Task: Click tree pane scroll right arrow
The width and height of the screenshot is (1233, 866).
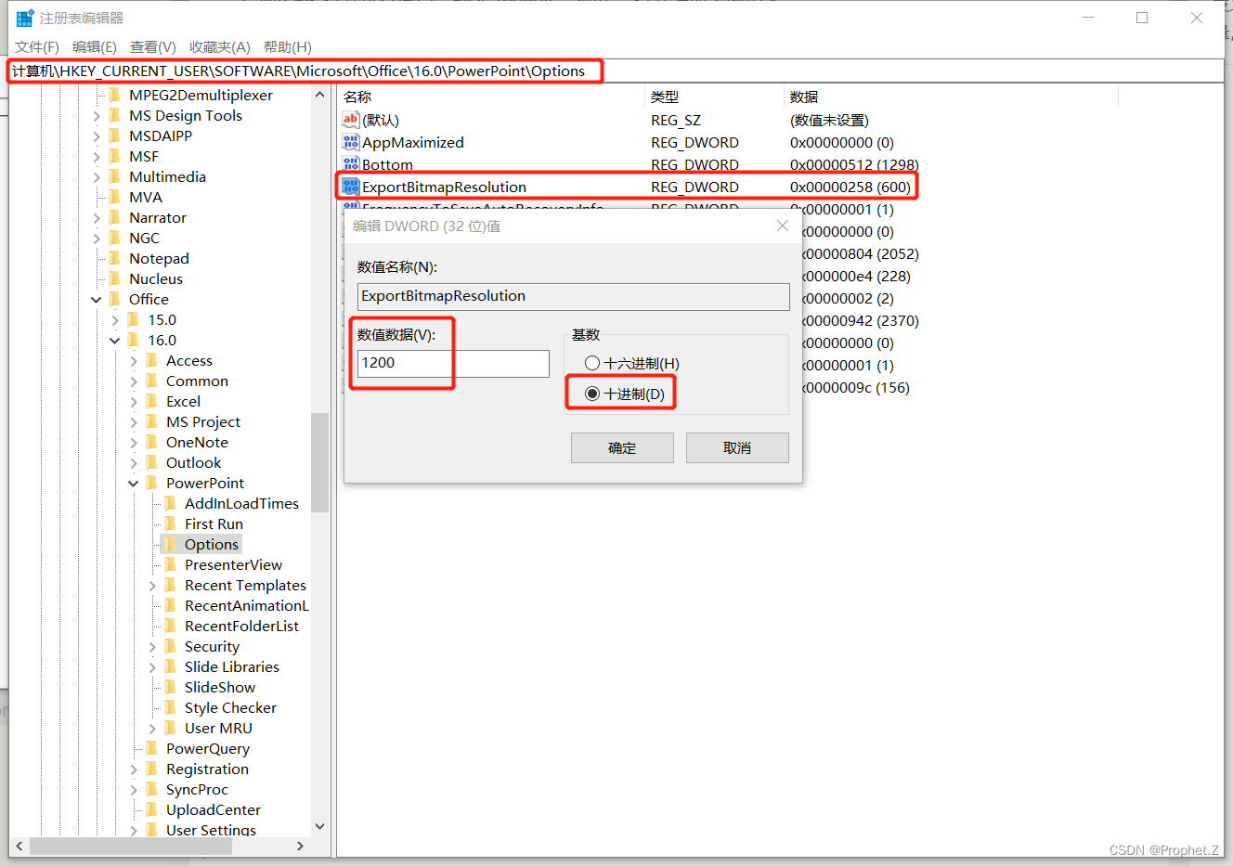Action: tap(300, 846)
